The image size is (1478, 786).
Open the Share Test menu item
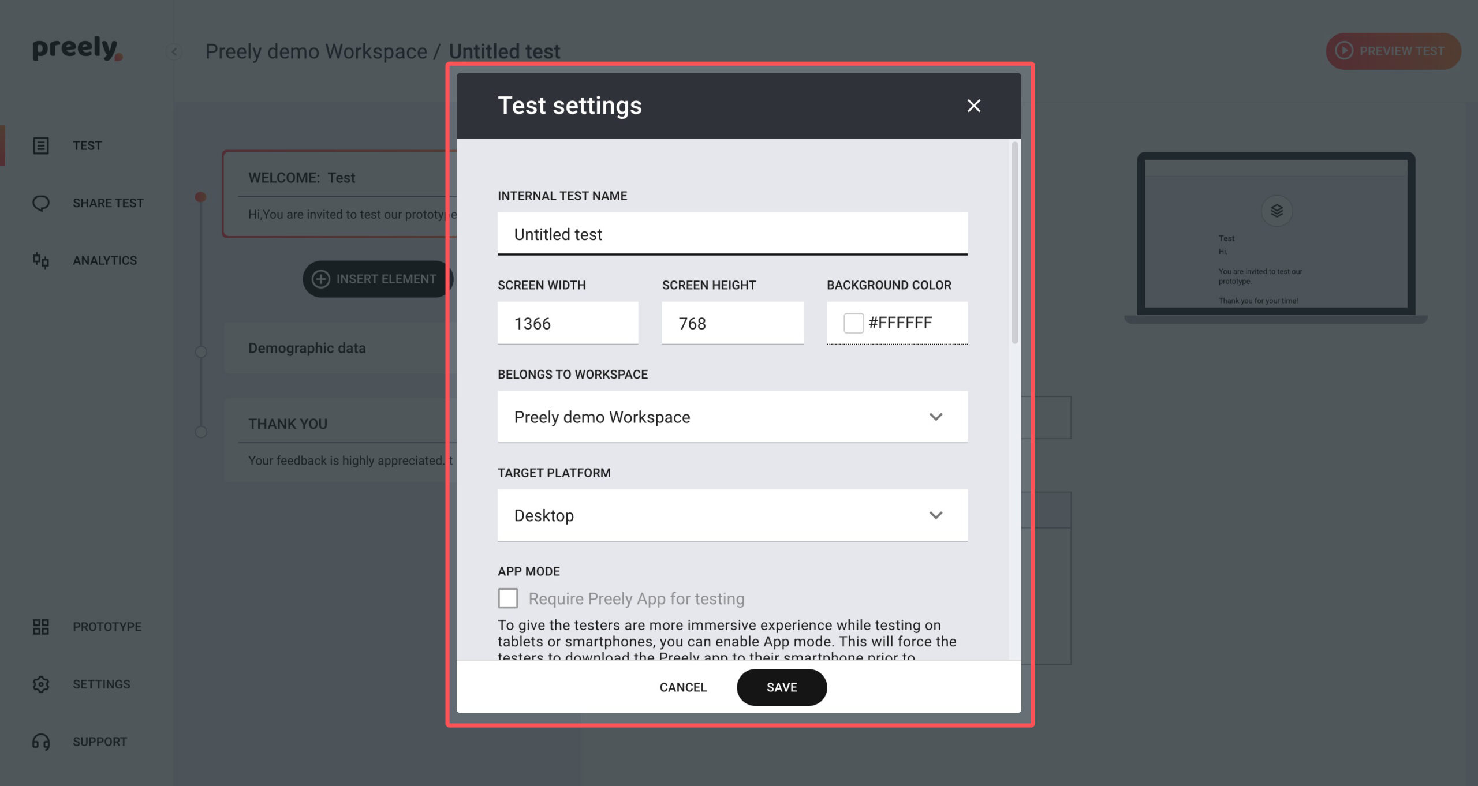(108, 203)
